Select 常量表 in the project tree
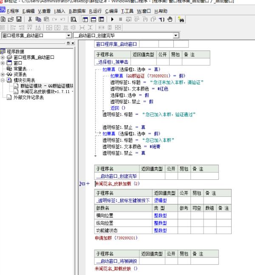The width and height of the screenshot is (255, 275). click(23, 69)
